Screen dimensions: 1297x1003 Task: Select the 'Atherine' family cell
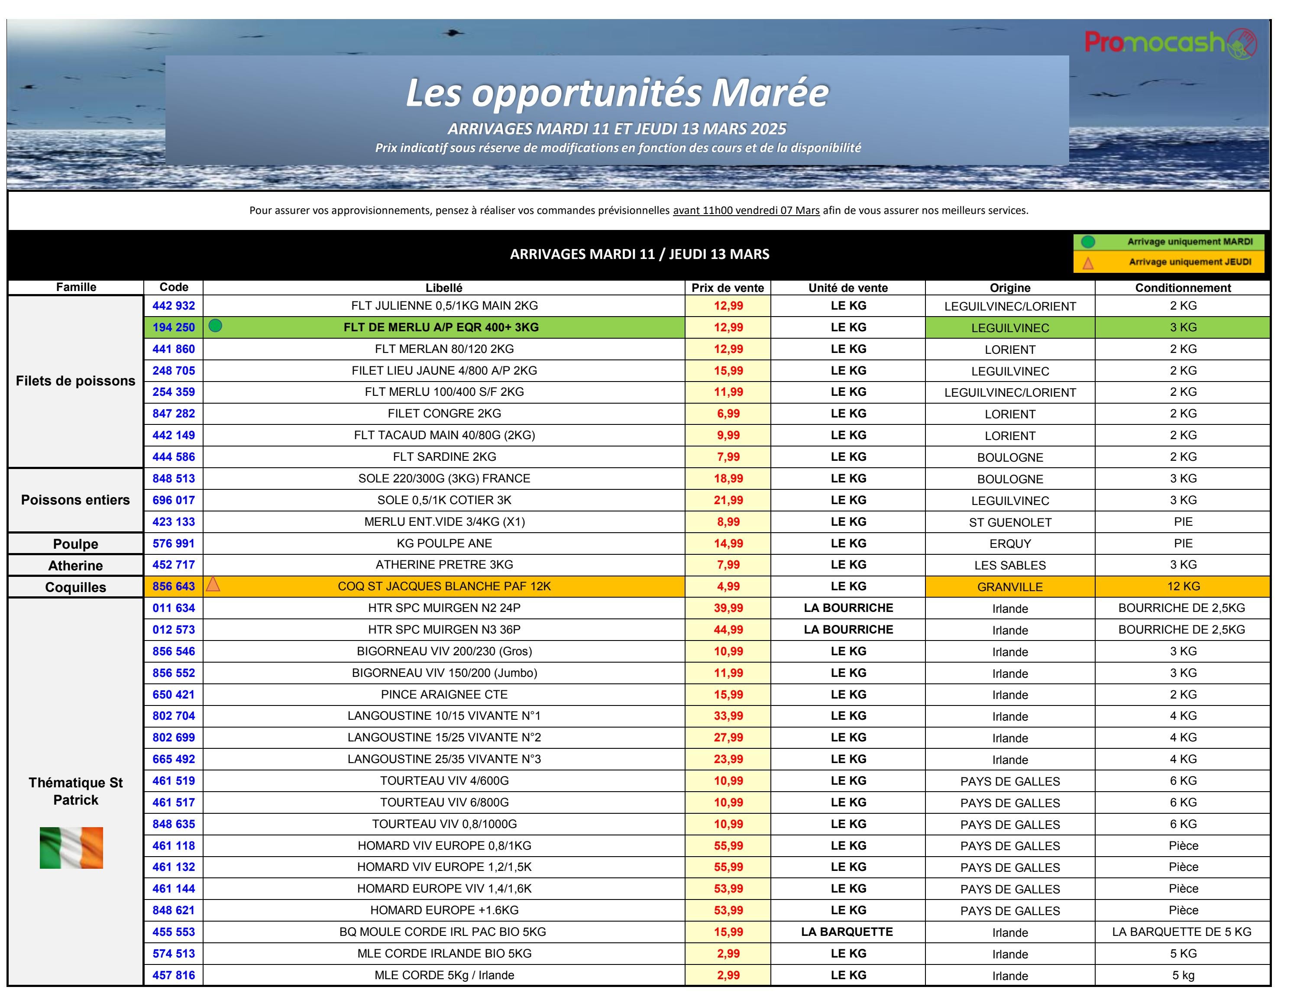click(x=76, y=565)
